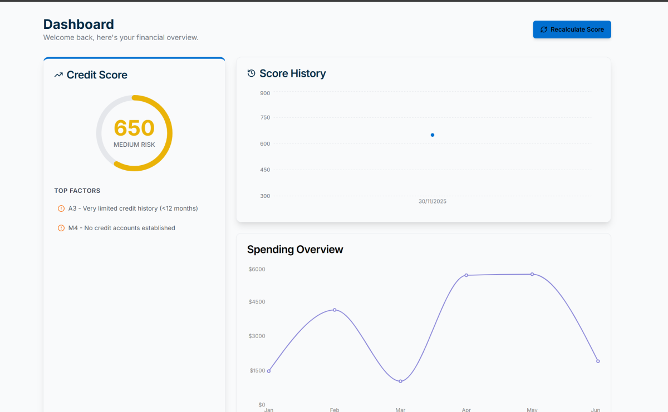
Task: Click the 650 score in the gauge
Action: click(134, 128)
